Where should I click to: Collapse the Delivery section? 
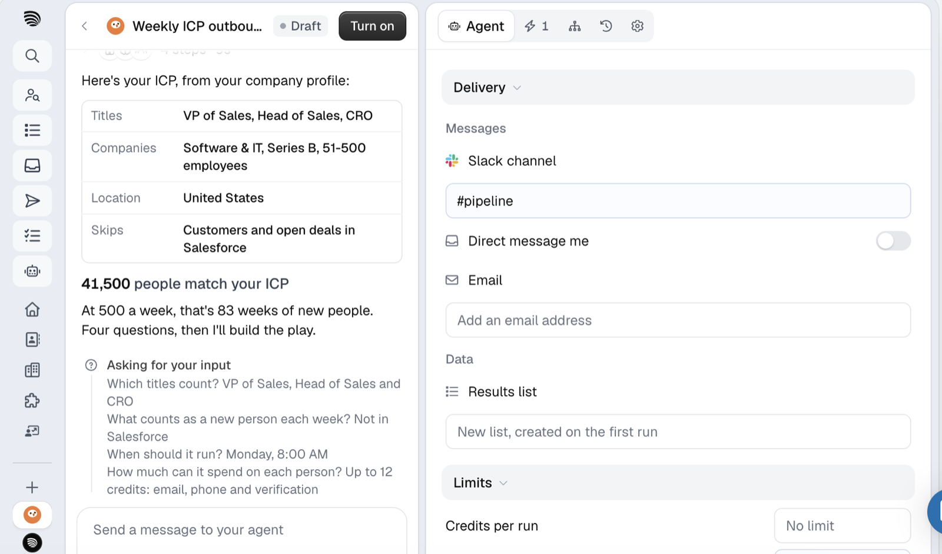pyautogui.click(x=678, y=88)
